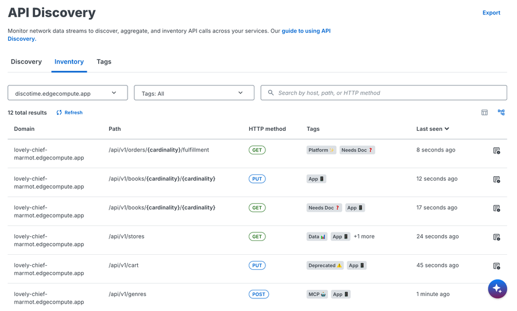Expand the +1 more tags on stores row
This screenshot has width=517, height=311.
(x=364, y=236)
